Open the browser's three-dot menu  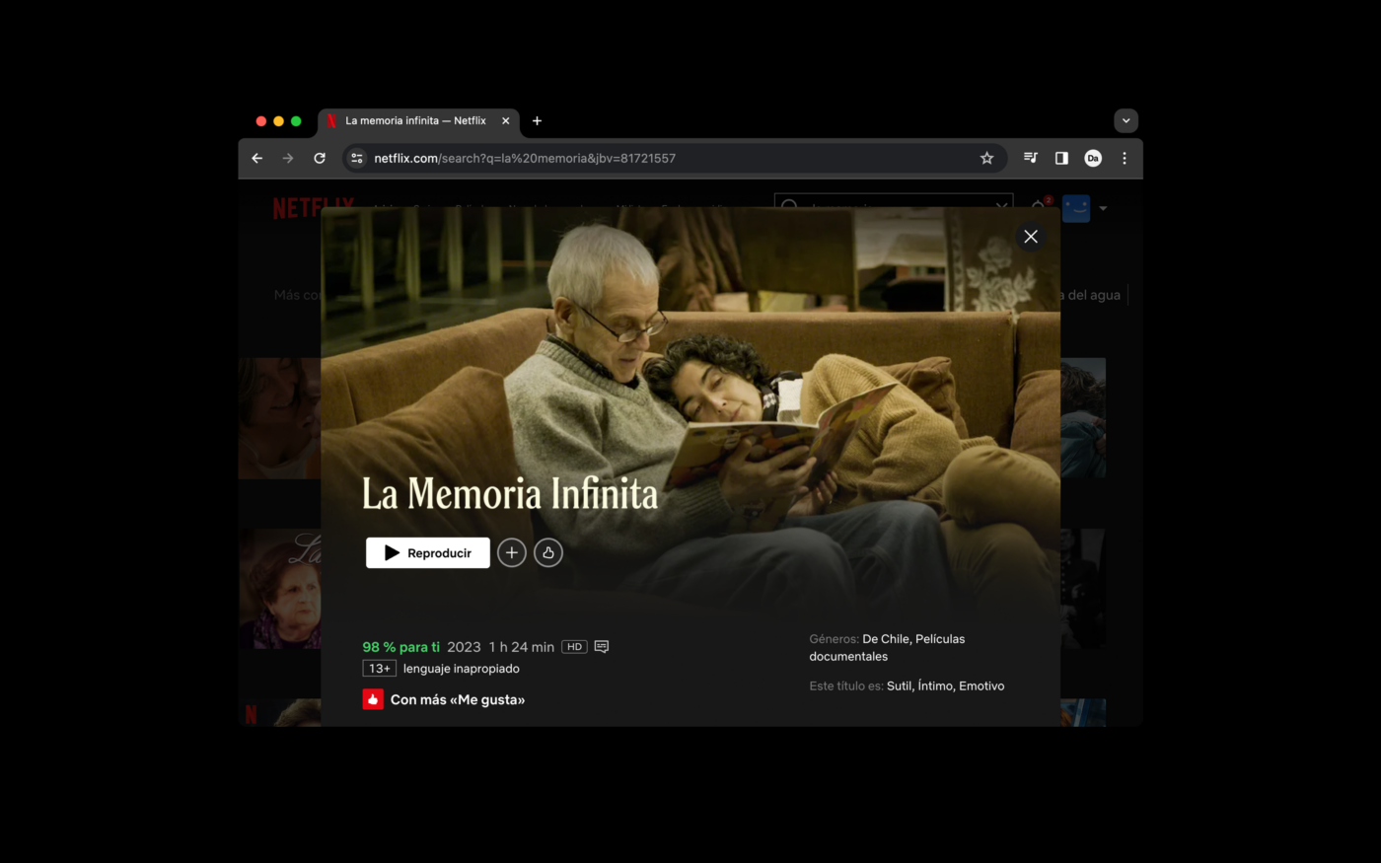pos(1124,158)
